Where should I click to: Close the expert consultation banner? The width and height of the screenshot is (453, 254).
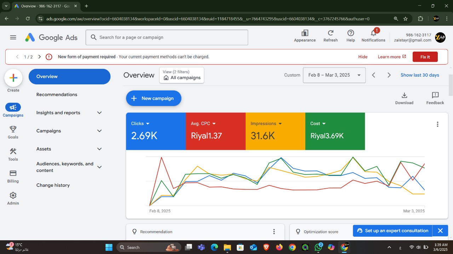coord(440,231)
